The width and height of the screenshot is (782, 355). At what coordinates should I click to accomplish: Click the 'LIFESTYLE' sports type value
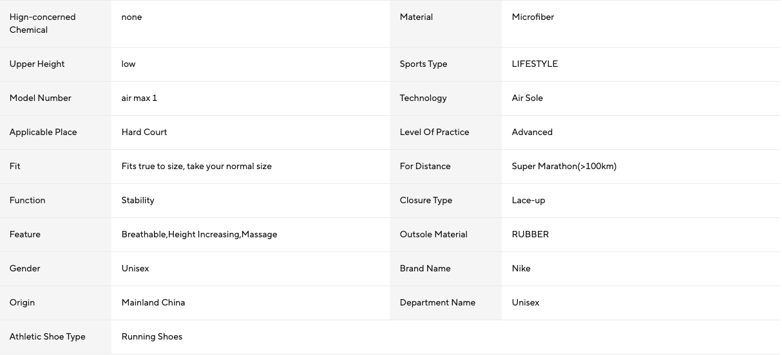click(x=535, y=64)
